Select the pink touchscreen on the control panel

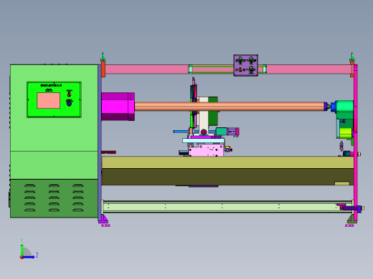point(49,101)
